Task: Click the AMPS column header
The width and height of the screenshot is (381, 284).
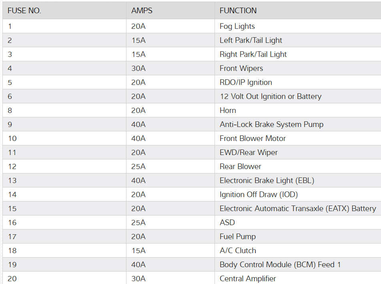Action: pyautogui.click(x=142, y=11)
